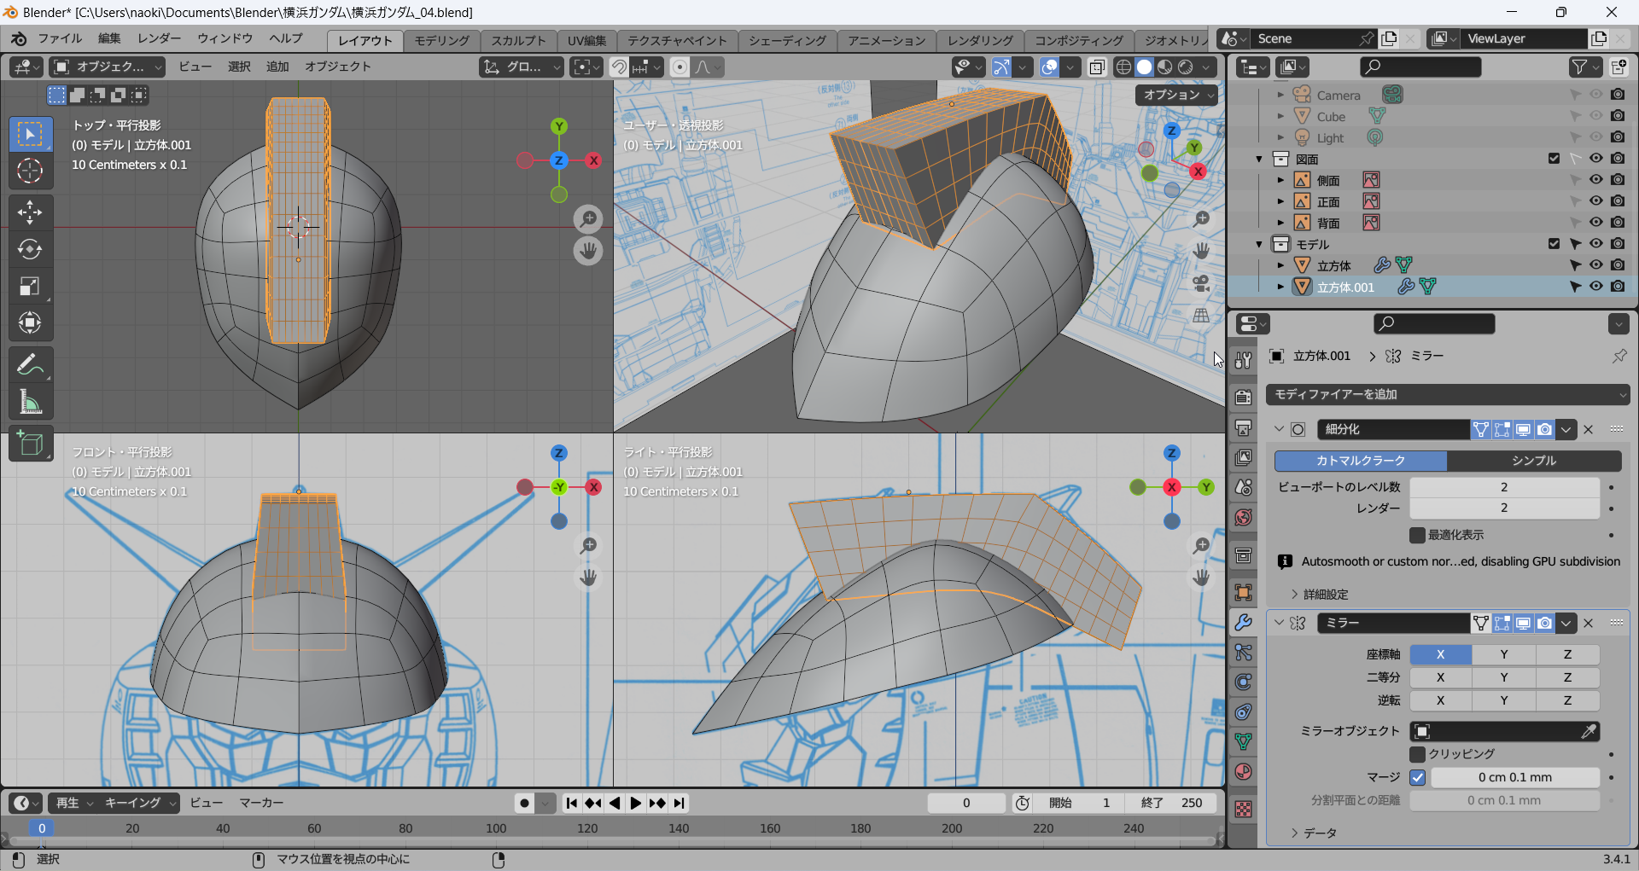Enable the Y mirror axis button

pos(1503,654)
